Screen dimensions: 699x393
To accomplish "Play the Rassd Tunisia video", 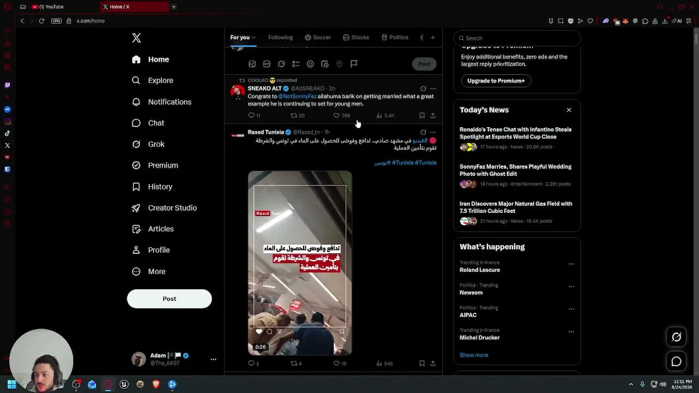I will [300, 263].
